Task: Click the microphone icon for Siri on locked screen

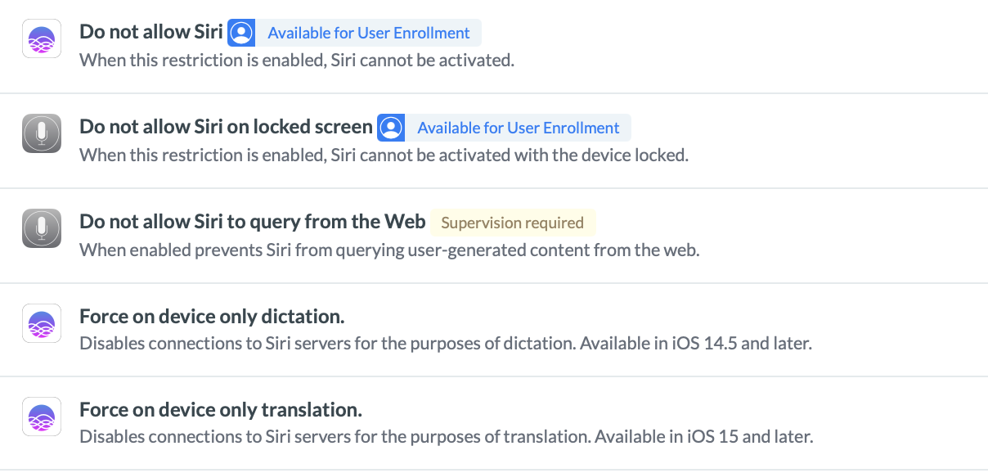Action: pyautogui.click(x=42, y=133)
